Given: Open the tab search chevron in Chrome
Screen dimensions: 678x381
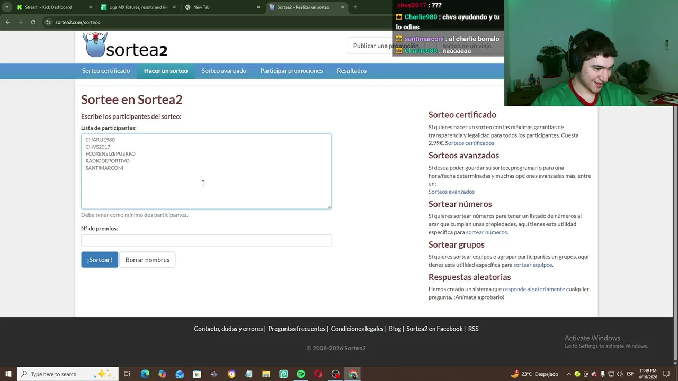Looking at the screenshot, I should pyautogui.click(x=6, y=7).
